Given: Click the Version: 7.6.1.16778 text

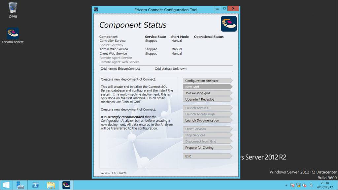Looking at the screenshot, I should (114, 173).
